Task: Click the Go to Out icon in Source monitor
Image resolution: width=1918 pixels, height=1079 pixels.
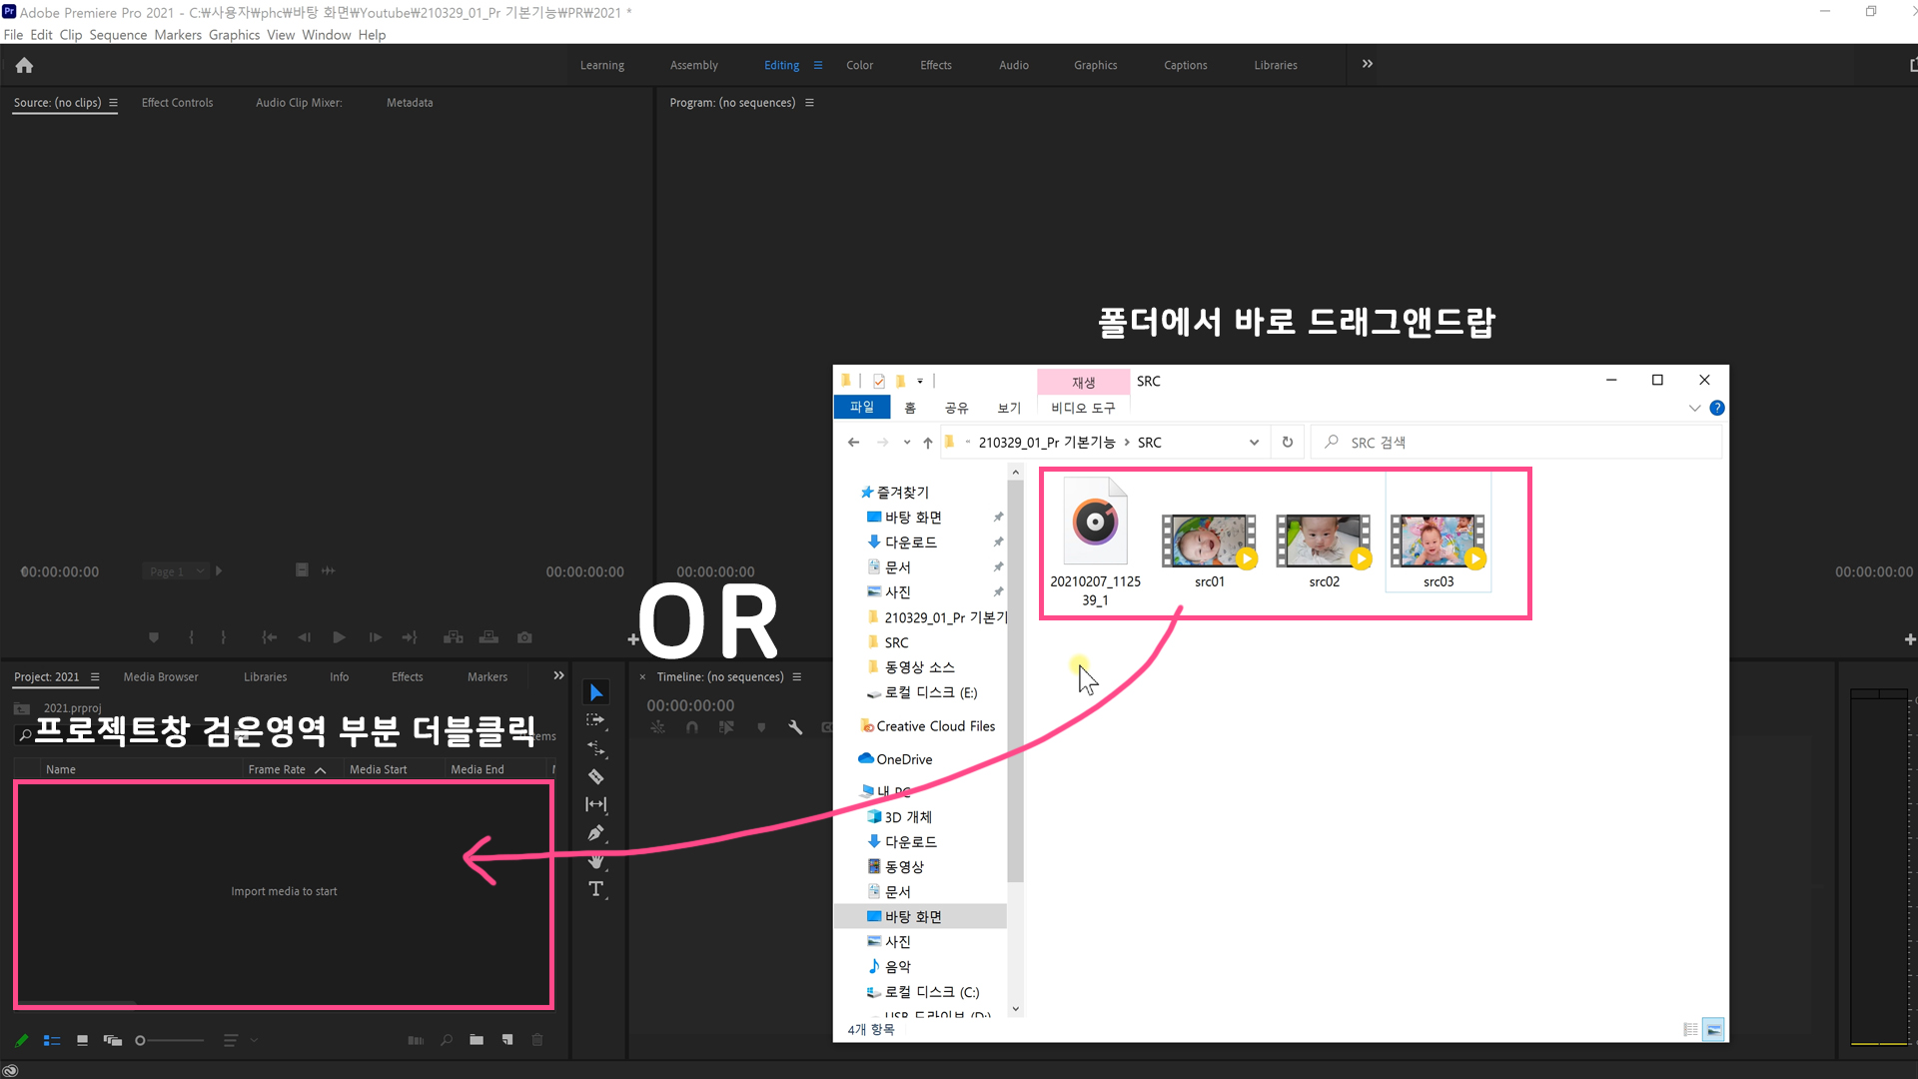Action: (410, 637)
